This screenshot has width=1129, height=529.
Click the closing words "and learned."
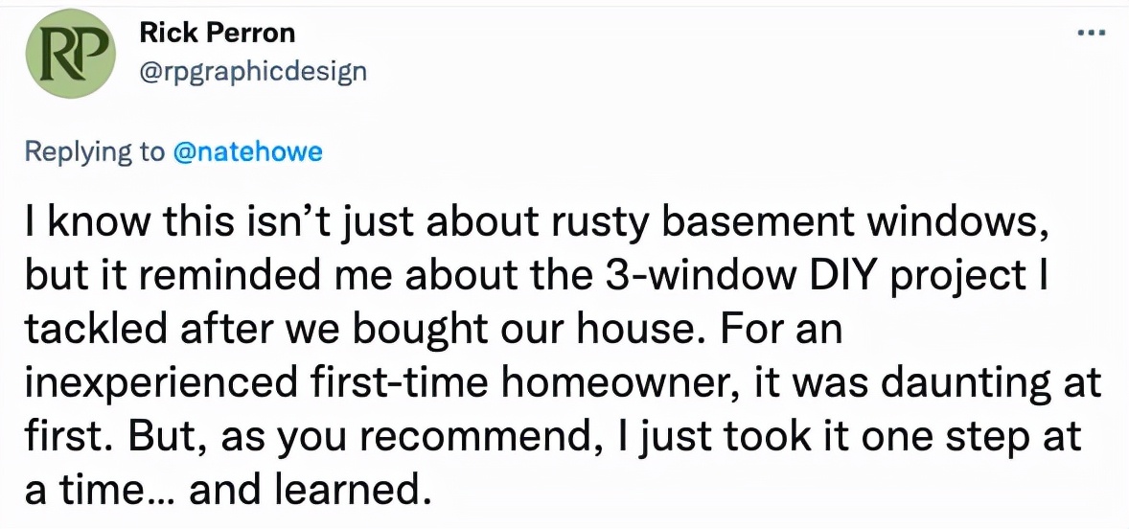[306, 489]
